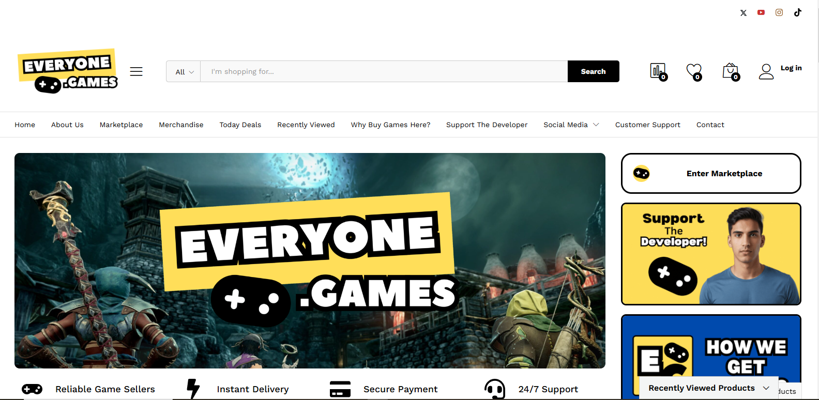Viewport: 819px width, 400px height.
Task: Expand the Recently Viewed Products panel
Action: tap(709, 388)
